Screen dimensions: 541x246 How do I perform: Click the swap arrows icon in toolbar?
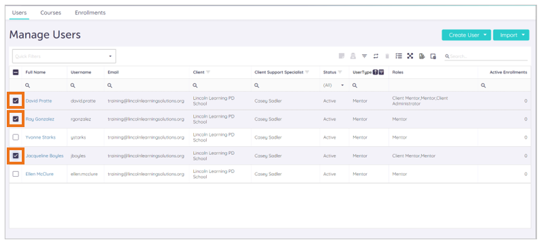click(x=376, y=56)
